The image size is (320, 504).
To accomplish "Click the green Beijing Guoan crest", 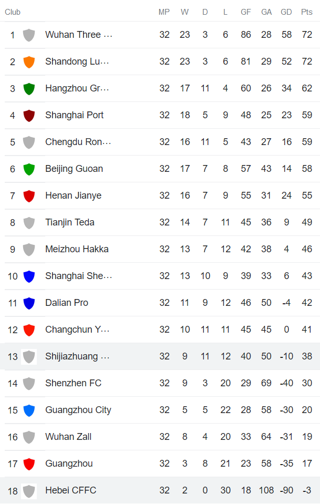I will (x=29, y=169).
